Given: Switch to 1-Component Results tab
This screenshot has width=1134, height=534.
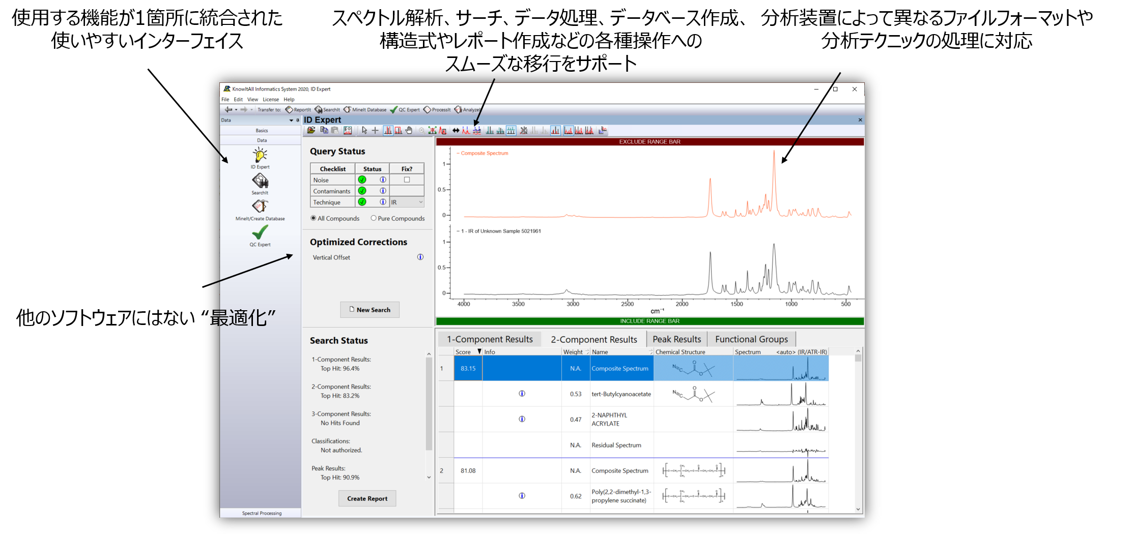Looking at the screenshot, I should (490, 339).
